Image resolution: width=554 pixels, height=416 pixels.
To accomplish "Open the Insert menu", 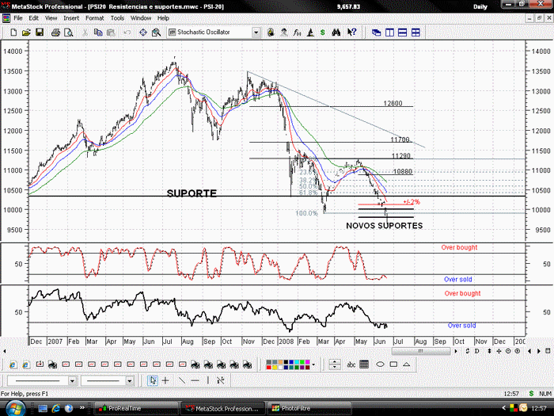I will 71,18.
